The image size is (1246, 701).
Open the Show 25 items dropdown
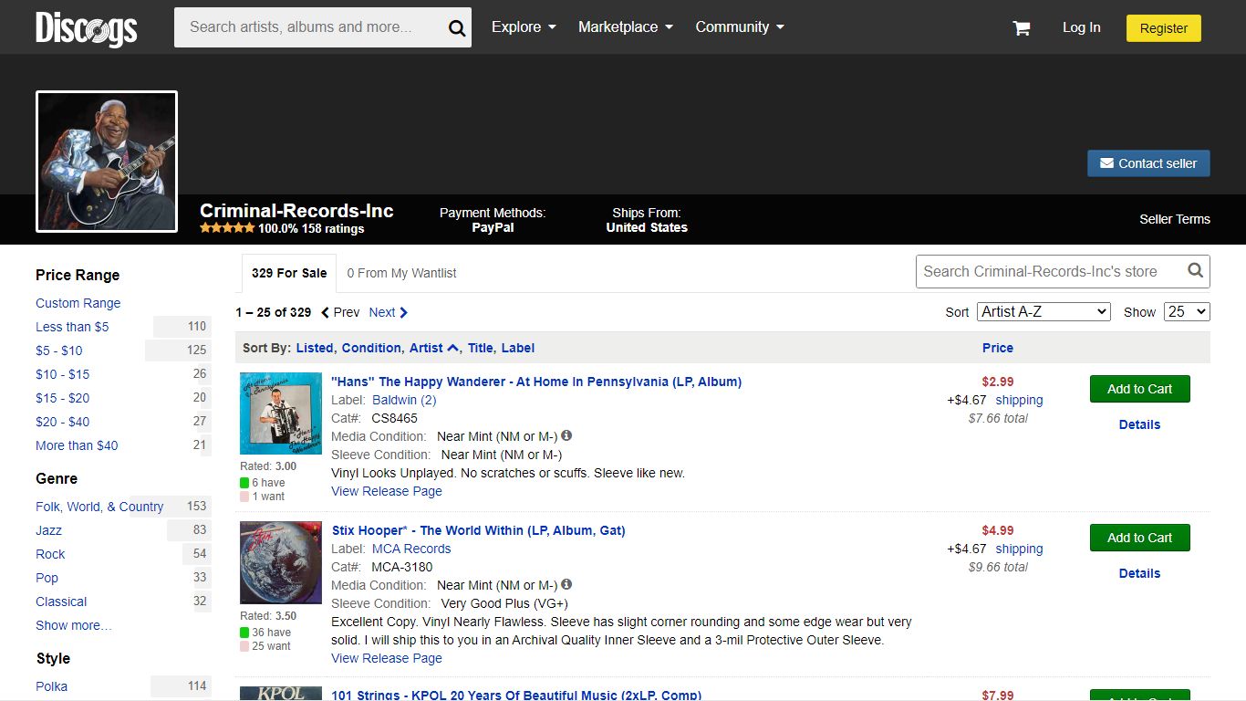click(1187, 312)
